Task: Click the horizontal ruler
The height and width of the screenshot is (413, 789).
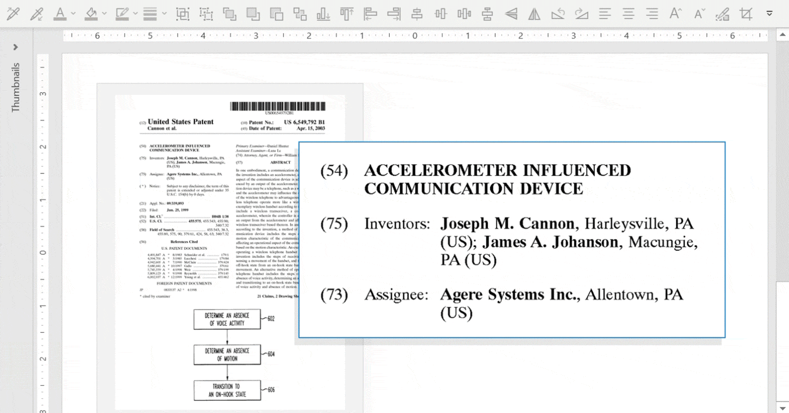Action: point(415,35)
